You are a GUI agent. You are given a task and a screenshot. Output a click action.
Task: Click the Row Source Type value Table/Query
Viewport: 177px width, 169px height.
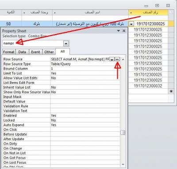(x=85, y=64)
